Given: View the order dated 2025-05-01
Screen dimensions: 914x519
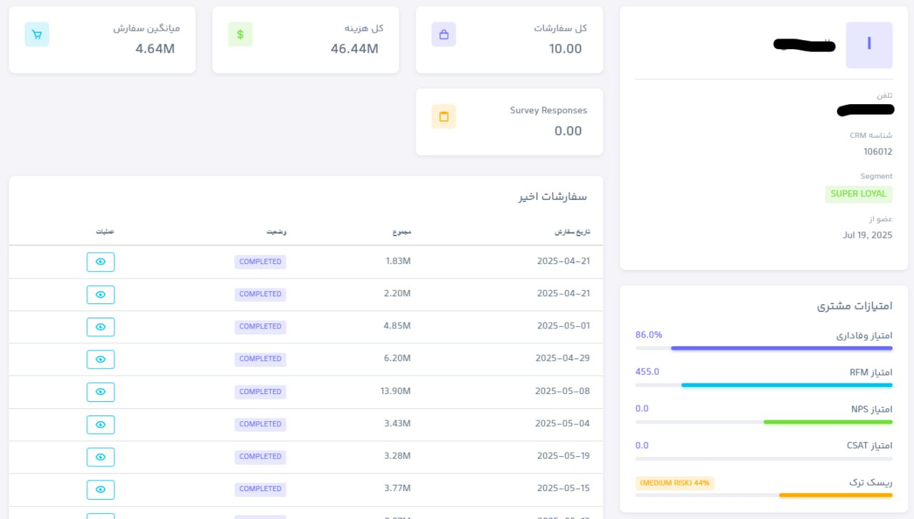Looking at the screenshot, I should tap(101, 327).
